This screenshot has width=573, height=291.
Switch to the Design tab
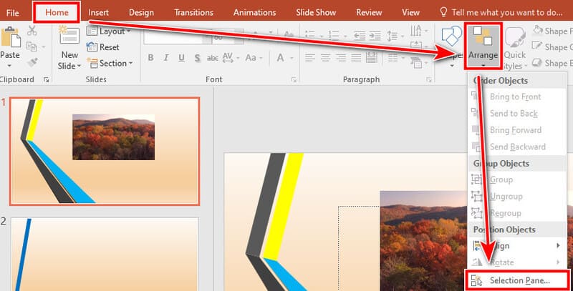coord(141,12)
